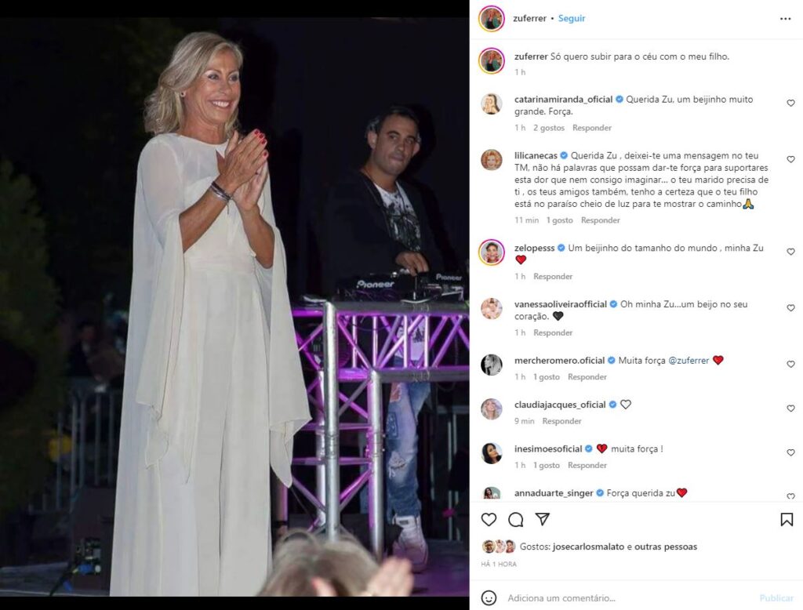This screenshot has height=610, width=803.
Task: Open vanessaoliveiraofficial's profile
Action: pyautogui.click(x=560, y=304)
